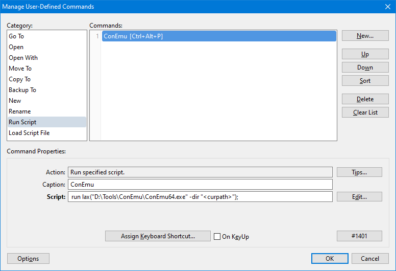The image size is (396, 271).
Task: Move command Down in list
Action: pyautogui.click(x=365, y=67)
